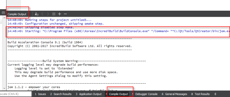230x97 pixels.
Task: Switch to the Test Results pane
Action: [200, 94]
